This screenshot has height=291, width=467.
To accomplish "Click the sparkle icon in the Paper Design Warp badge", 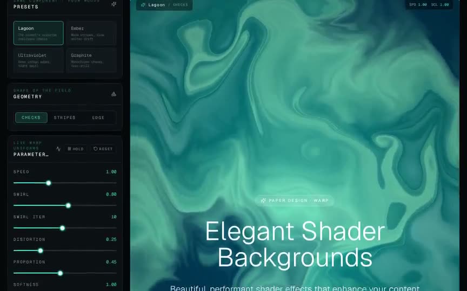I will tap(263, 200).
